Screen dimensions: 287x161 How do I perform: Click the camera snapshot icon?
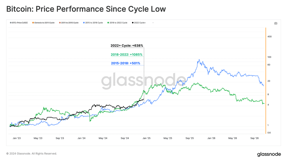(276, 23)
